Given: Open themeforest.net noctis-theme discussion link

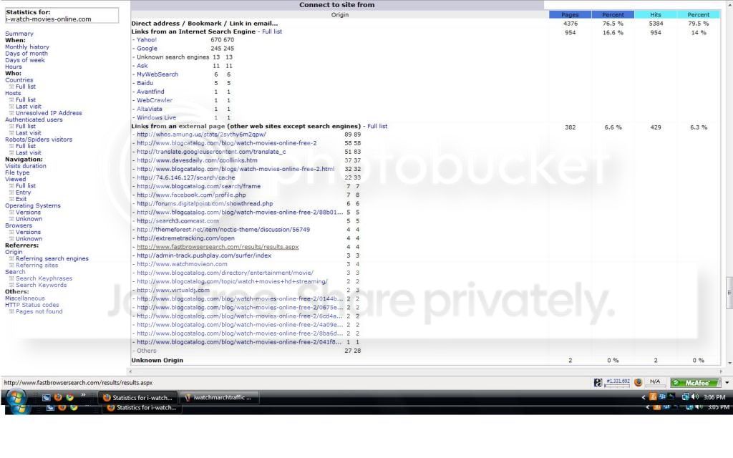Looking at the screenshot, I should pos(223,230).
